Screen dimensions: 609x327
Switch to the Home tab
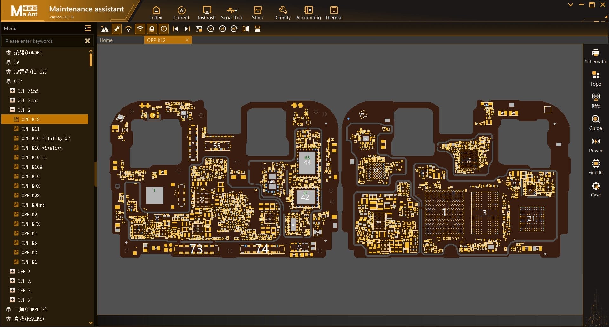106,40
